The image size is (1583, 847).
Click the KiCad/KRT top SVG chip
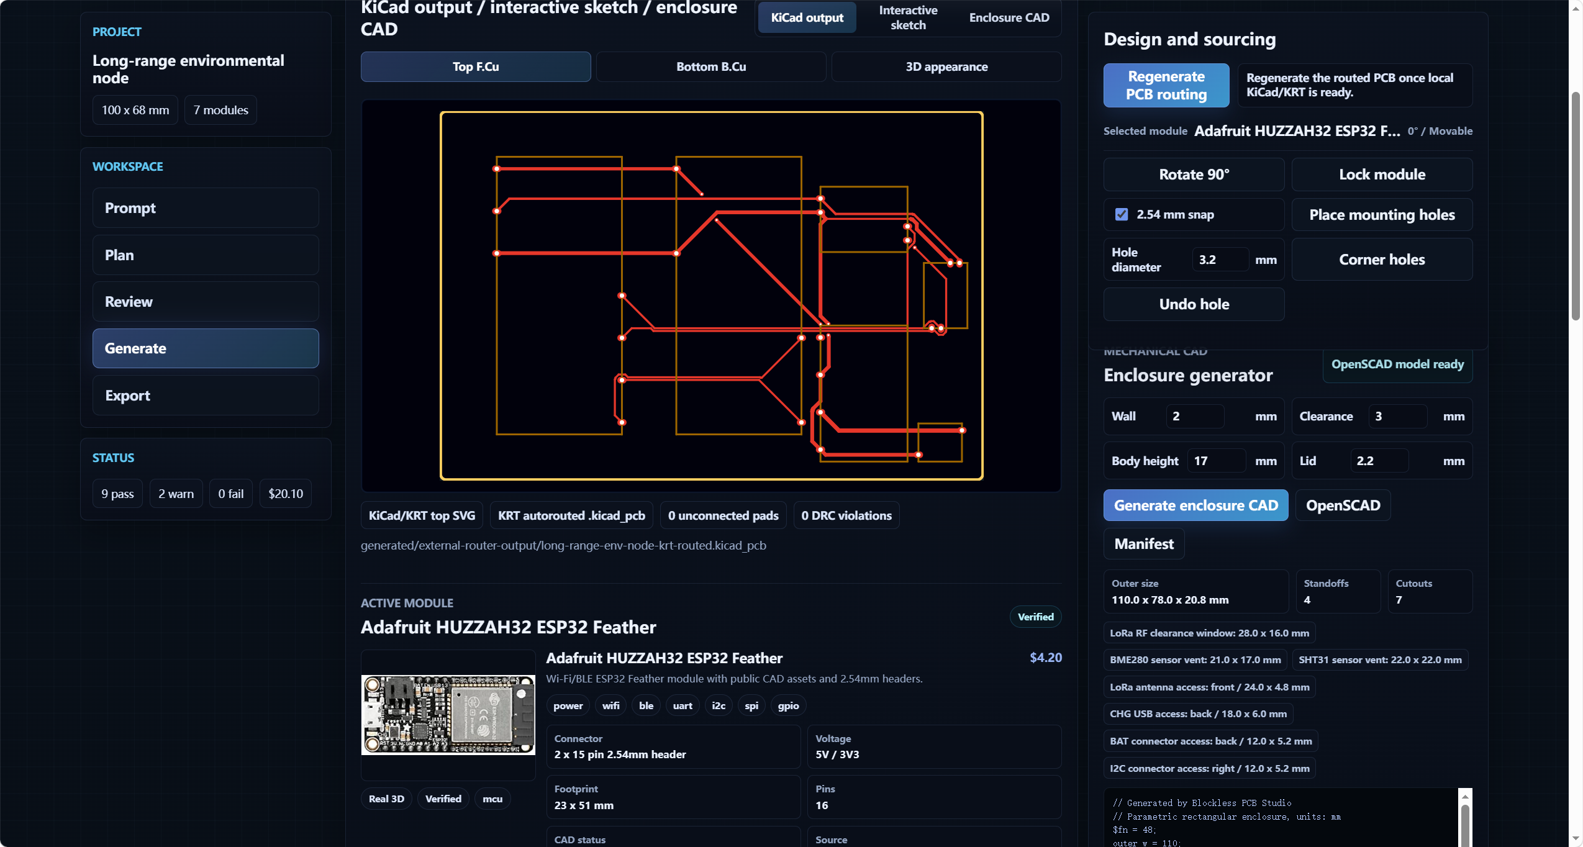click(x=422, y=515)
